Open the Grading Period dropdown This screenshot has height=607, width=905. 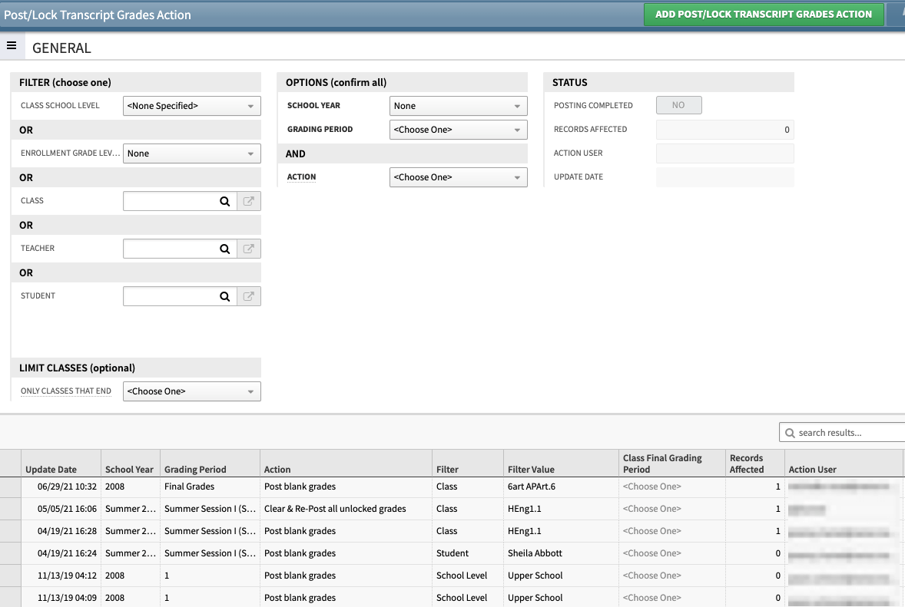(x=458, y=129)
